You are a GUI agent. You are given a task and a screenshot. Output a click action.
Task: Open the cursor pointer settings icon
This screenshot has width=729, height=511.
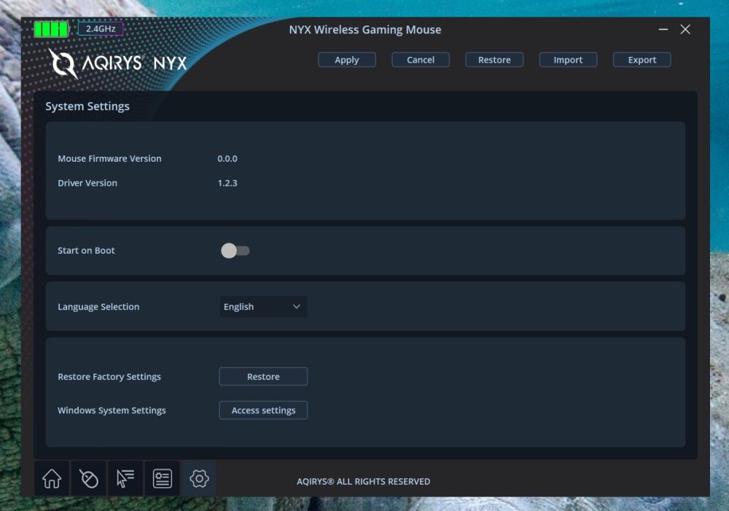125,479
